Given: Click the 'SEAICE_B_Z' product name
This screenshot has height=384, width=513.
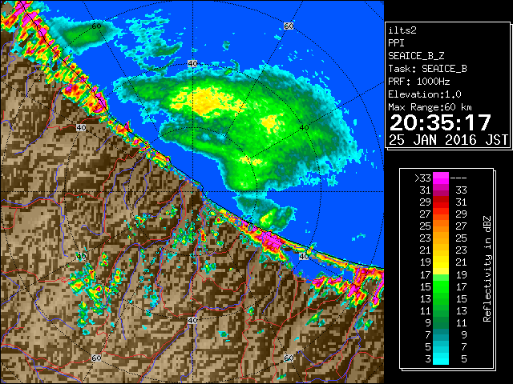Looking at the screenshot, I should [x=416, y=56].
